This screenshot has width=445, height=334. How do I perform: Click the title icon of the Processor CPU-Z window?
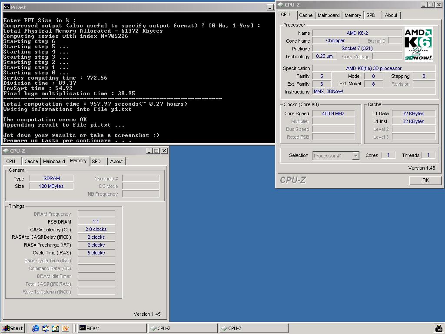281,4
